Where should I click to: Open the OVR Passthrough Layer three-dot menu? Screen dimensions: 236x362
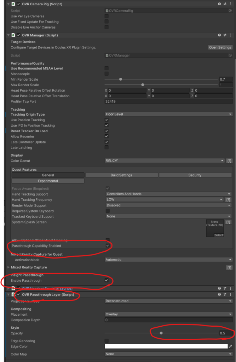(x=230, y=294)
